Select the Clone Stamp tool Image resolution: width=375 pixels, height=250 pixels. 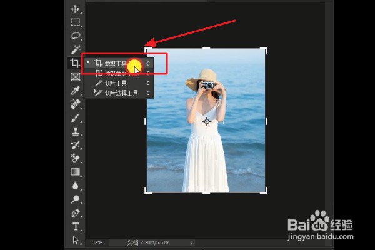pyautogui.click(x=76, y=131)
